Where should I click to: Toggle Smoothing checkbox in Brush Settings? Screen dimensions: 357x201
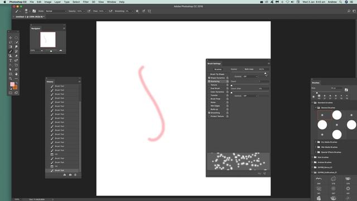coord(209,113)
